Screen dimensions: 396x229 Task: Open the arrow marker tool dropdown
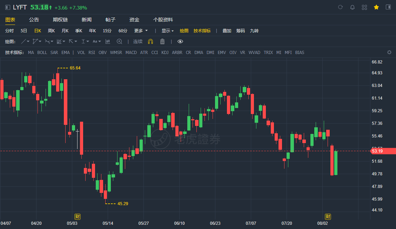coord(73,41)
